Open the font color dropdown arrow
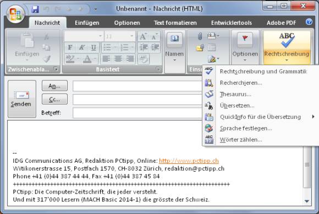319x214 pixels. pos(95,59)
